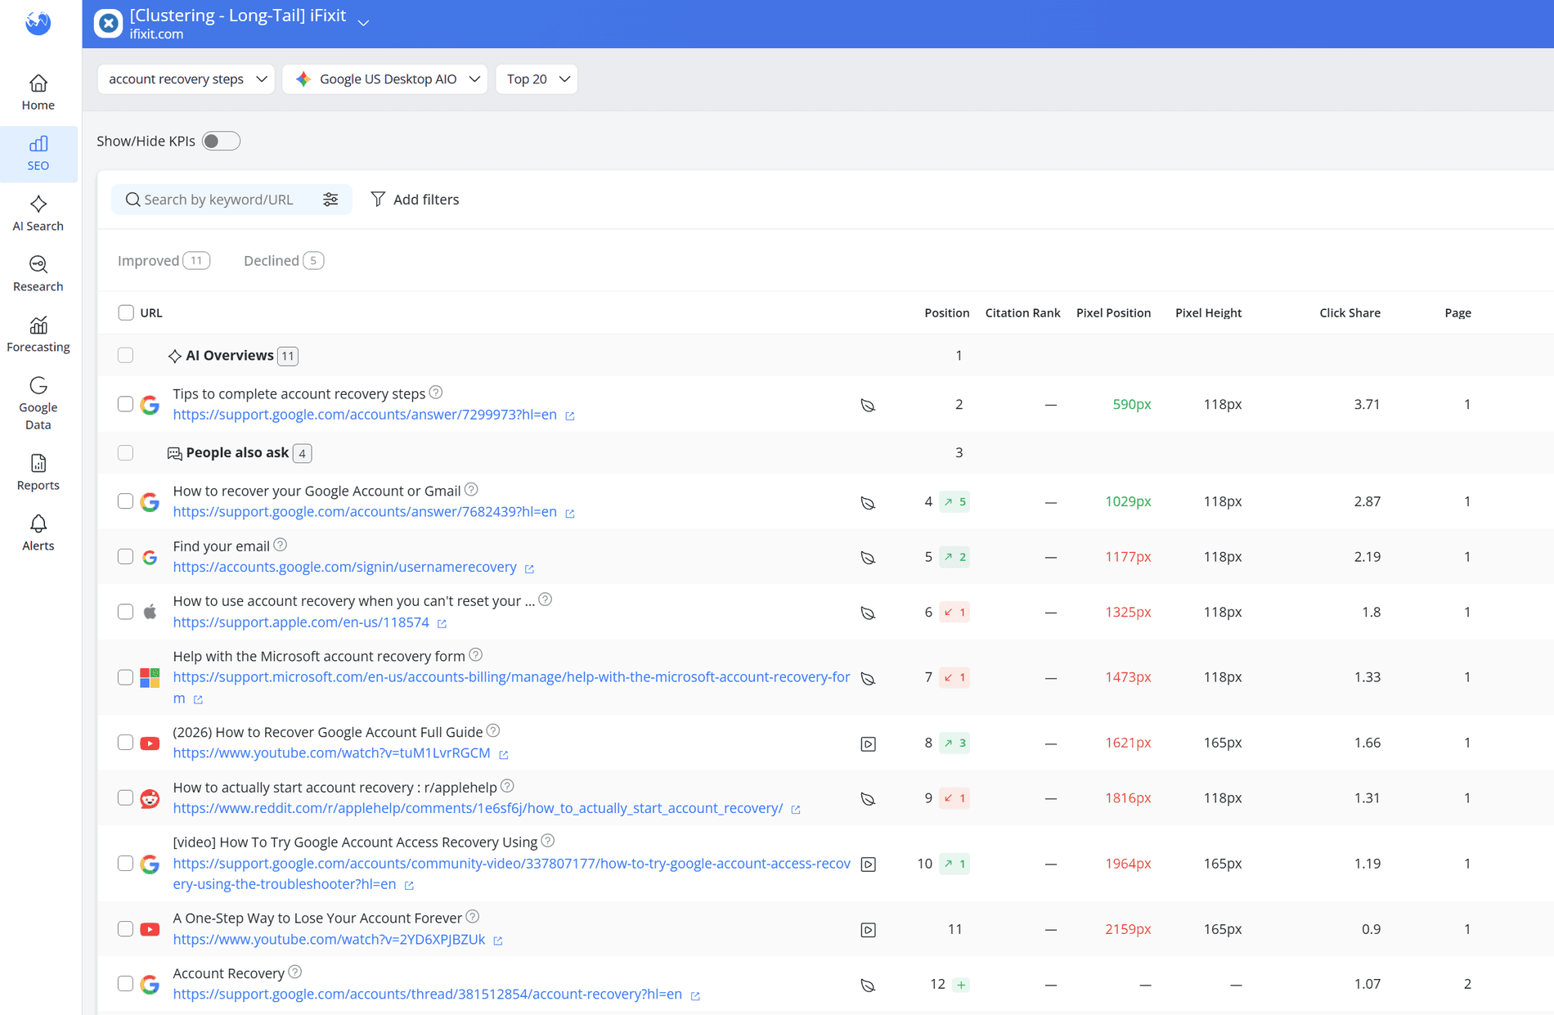The width and height of the screenshot is (1554, 1015).
Task: Open Google Data in the sidebar
Action: (38, 403)
